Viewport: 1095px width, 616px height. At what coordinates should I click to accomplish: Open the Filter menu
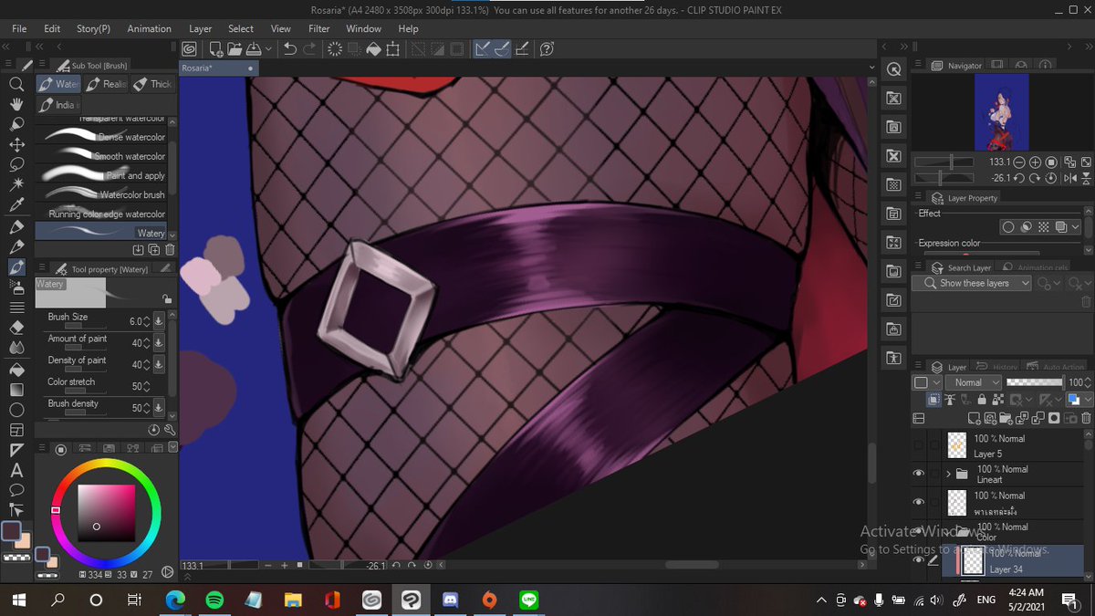[x=318, y=28]
